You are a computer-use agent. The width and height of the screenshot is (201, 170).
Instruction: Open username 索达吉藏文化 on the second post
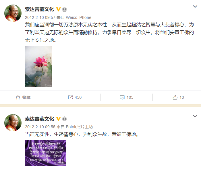pyautogui.click(x=39, y=119)
